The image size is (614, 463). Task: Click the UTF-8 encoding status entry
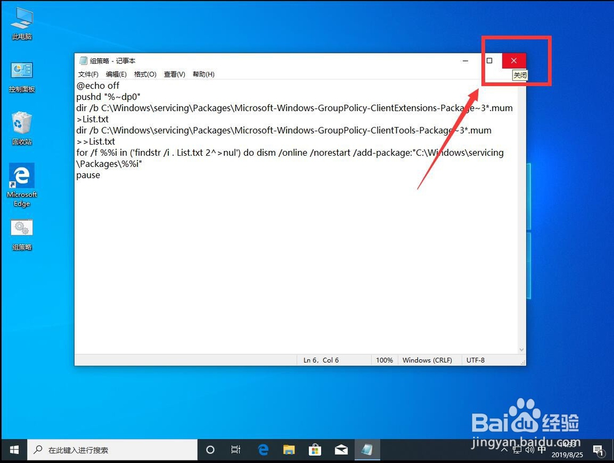click(x=475, y=360)
